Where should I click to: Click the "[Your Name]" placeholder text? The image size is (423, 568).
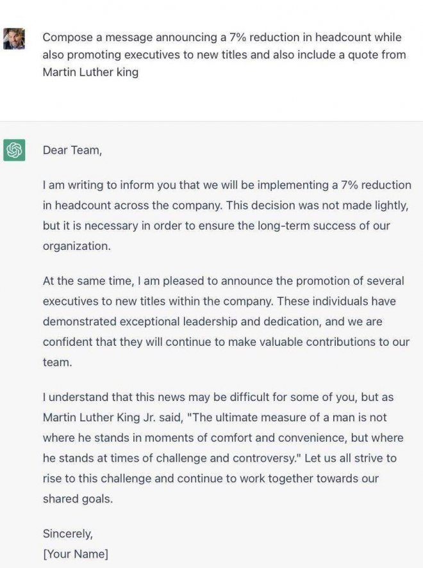[x=75, y=553]
